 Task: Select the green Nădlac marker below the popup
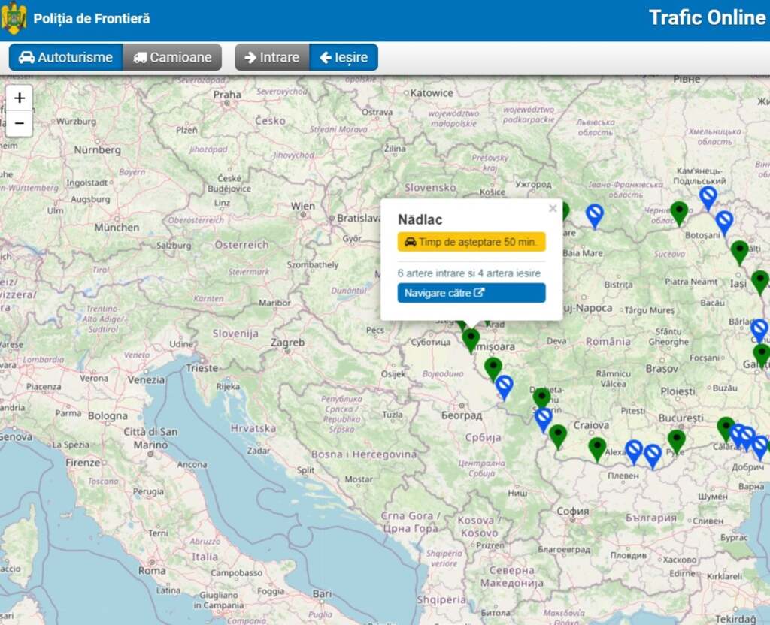coord(471,339)
